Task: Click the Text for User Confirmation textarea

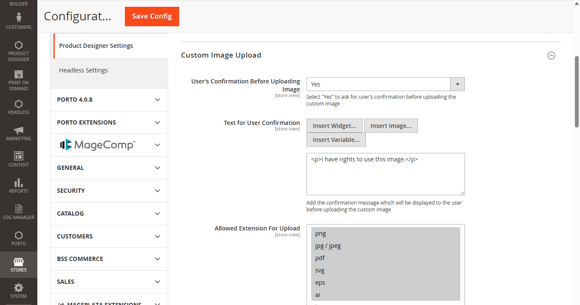Action: point(385,174)
